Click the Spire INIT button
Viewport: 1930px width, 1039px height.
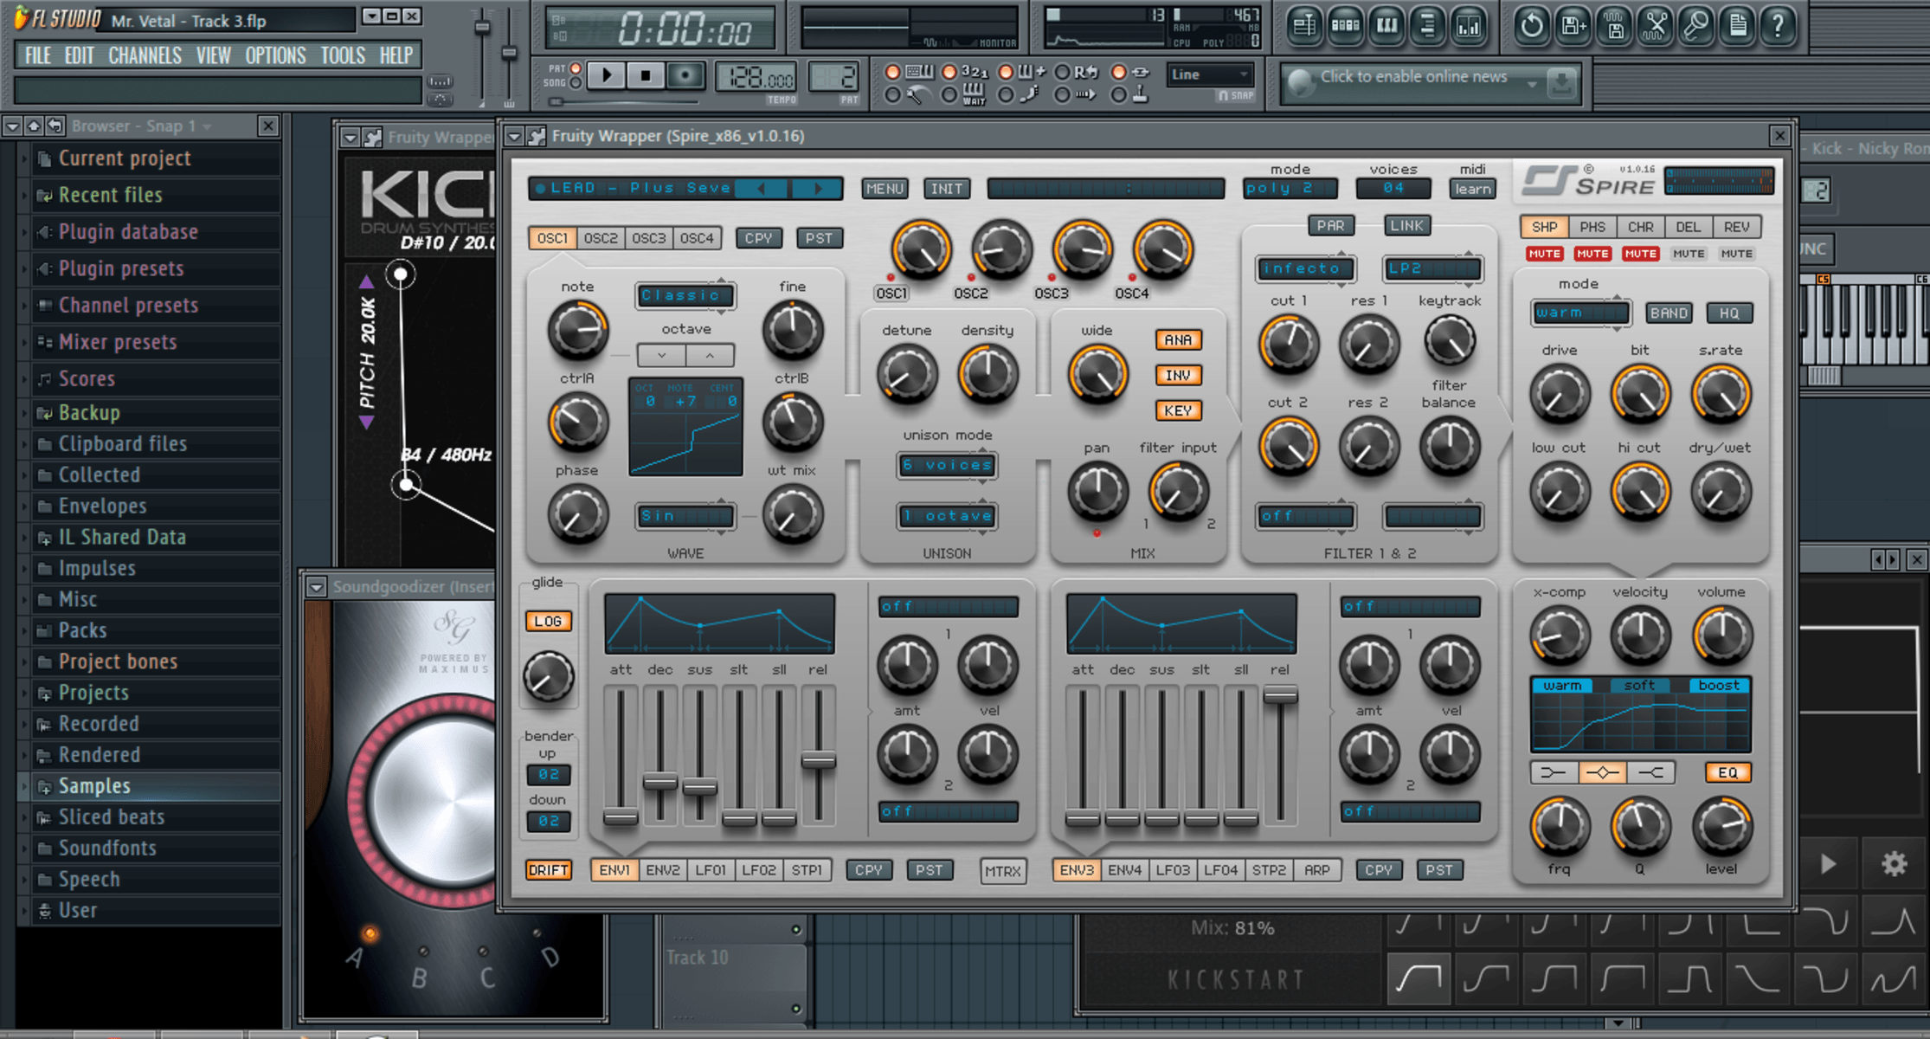coord(947,189)
